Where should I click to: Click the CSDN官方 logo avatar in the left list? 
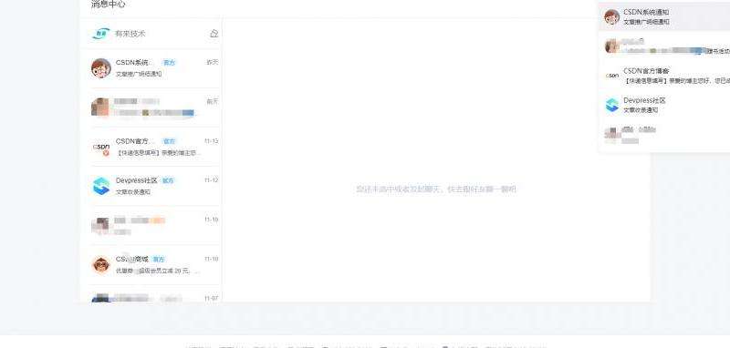pyautogui.click(x=101, y=148)
